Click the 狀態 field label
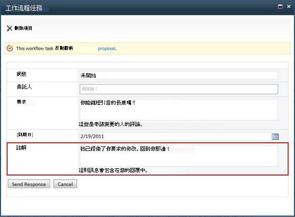Viewport: 295px width, 217px height. (x=22, y=74)
